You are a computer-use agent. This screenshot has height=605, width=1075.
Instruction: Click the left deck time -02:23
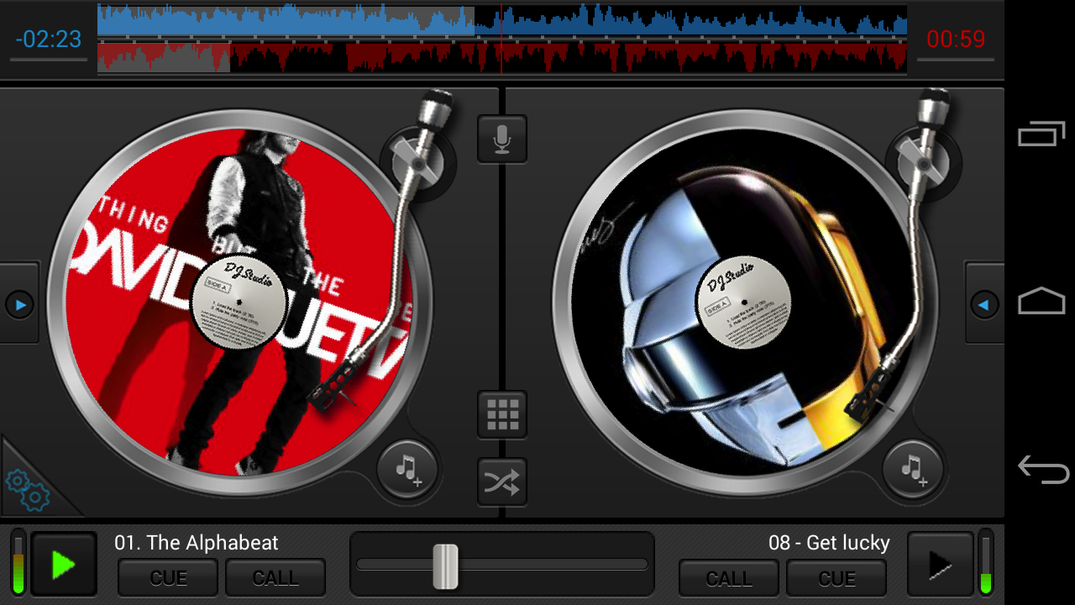49,39
